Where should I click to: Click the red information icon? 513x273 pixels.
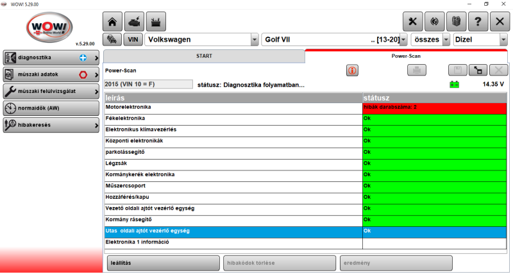point(352,70)
